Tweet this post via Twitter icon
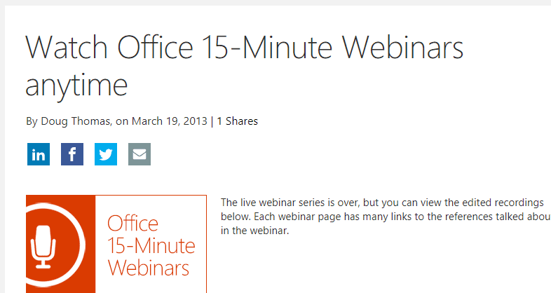The image size is (551, 293). [x=106, y=154]
